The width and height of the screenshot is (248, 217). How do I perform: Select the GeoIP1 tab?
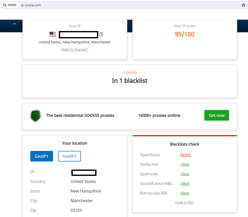click(x=42, y=156)
